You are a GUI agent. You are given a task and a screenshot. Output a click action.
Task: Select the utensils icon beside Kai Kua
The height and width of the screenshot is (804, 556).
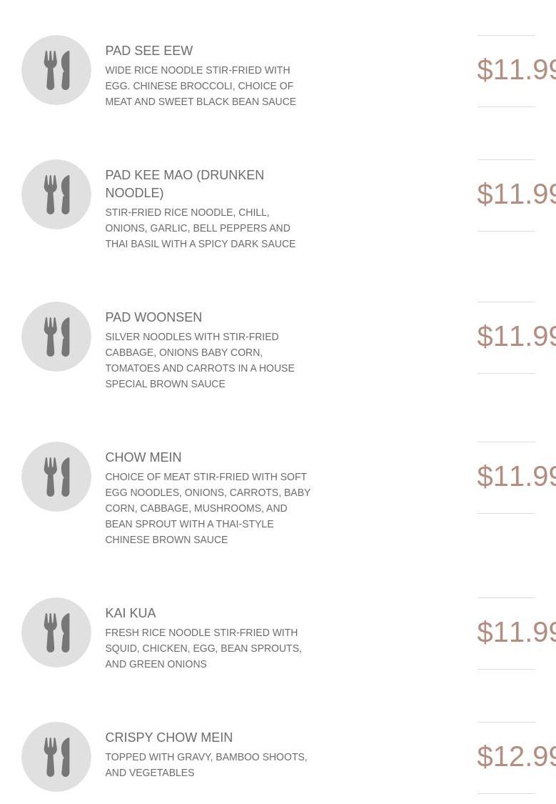point(56,632)
